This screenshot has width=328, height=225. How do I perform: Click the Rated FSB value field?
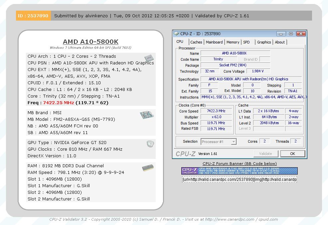point(216,129)
